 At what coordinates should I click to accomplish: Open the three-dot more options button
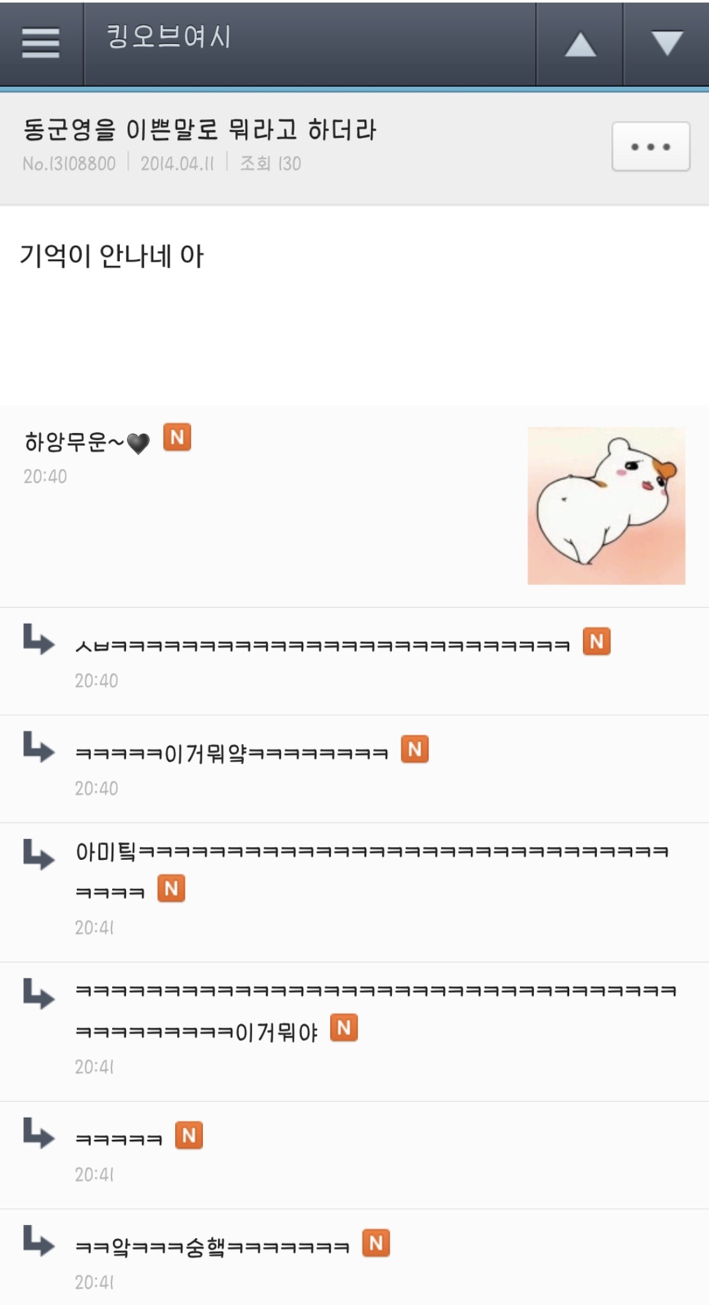[x=650, y=147]
